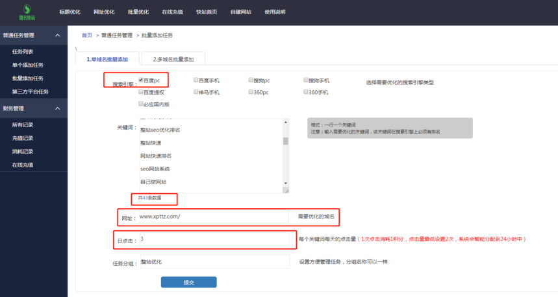Check the 必应国内版 checkbox
Screen dimensions: 558x297
[141, 104]
